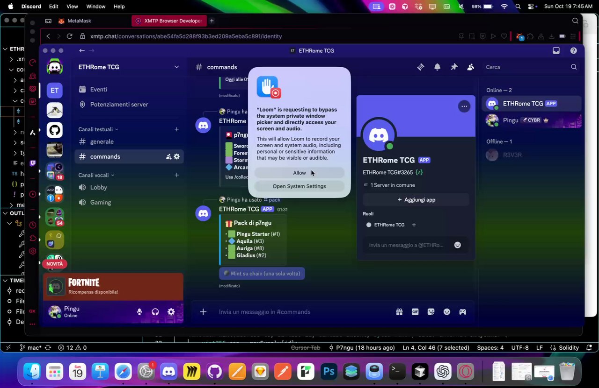Select the commands channel in sidebar

pyautogui.click(x=129, y=156)
